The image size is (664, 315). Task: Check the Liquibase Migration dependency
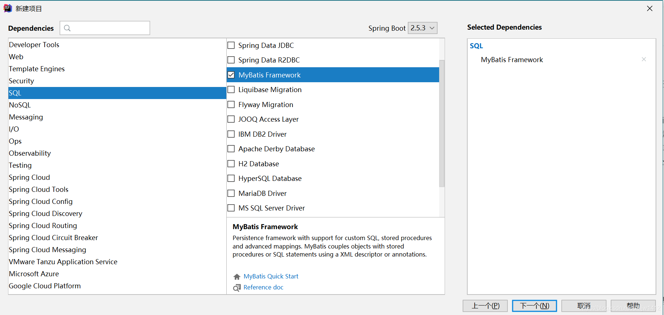(231, 90)
